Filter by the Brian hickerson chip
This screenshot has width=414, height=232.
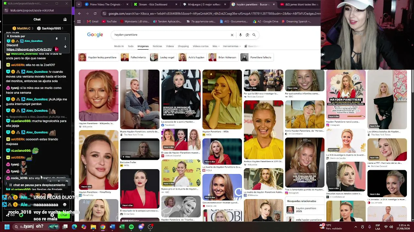223,57
